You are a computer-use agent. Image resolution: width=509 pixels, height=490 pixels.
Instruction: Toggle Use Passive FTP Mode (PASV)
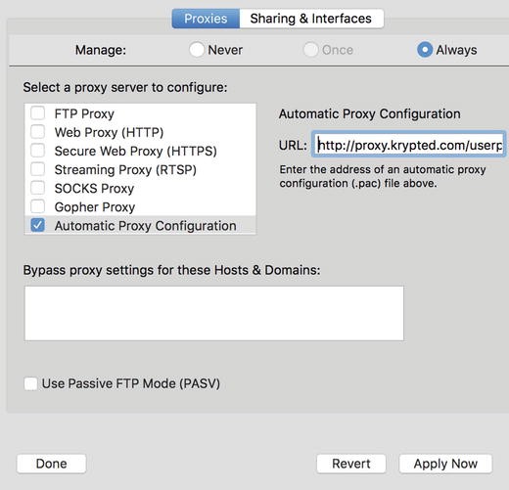(30, 383)
